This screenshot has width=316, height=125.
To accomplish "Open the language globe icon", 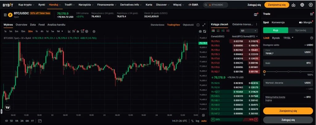I will click(302, 5).
